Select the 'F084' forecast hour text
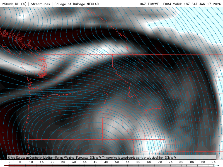This screenshot has width=223, height=167. pos(167,4)
